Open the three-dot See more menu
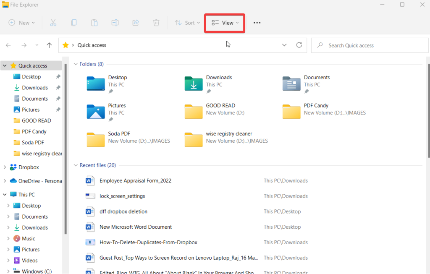 [x=257, y=23]
